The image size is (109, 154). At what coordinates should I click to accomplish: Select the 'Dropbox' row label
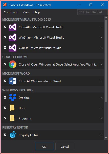pos(25,98)
